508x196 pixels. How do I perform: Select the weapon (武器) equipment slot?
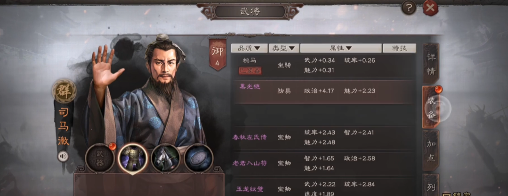(100, 158)
